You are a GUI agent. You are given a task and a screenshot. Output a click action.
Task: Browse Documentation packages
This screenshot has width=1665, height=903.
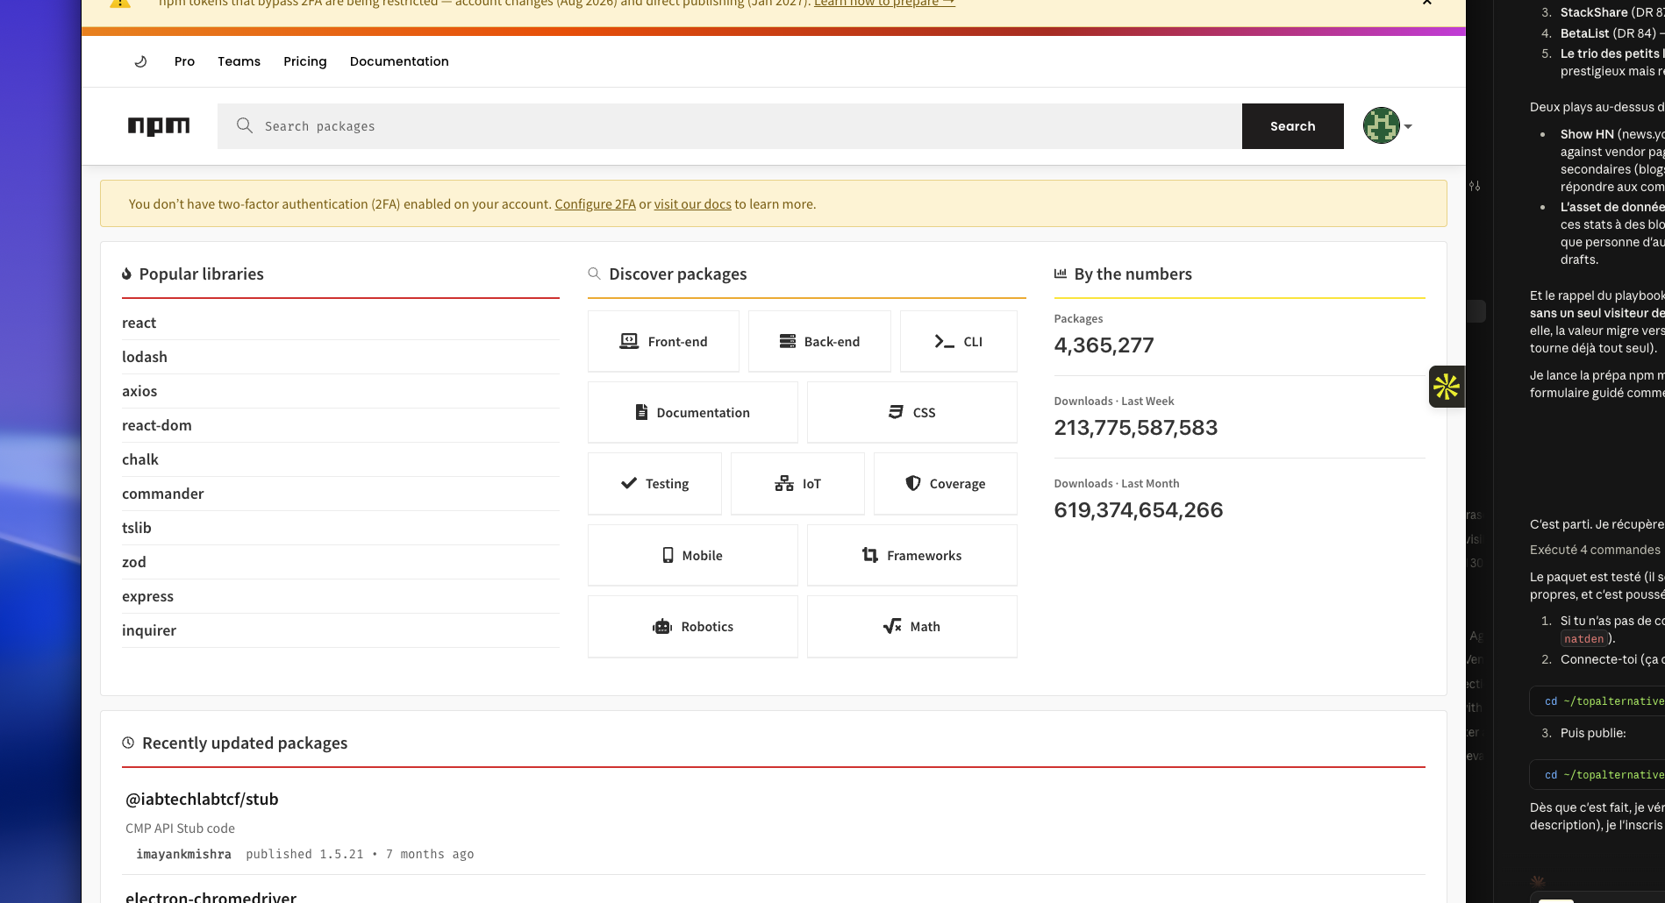[x=693, y=412]
